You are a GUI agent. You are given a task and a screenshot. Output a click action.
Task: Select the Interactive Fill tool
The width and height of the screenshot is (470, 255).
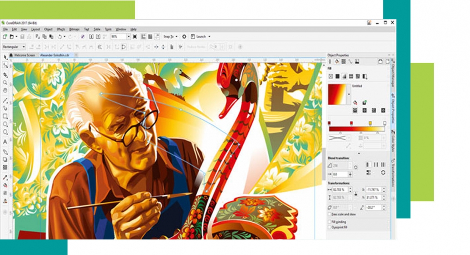[5, 185]
